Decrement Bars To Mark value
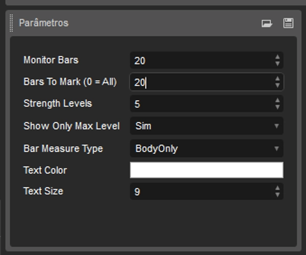Image resolution: width=306 pixels, height=255 pixels. (x=277, y=85)
